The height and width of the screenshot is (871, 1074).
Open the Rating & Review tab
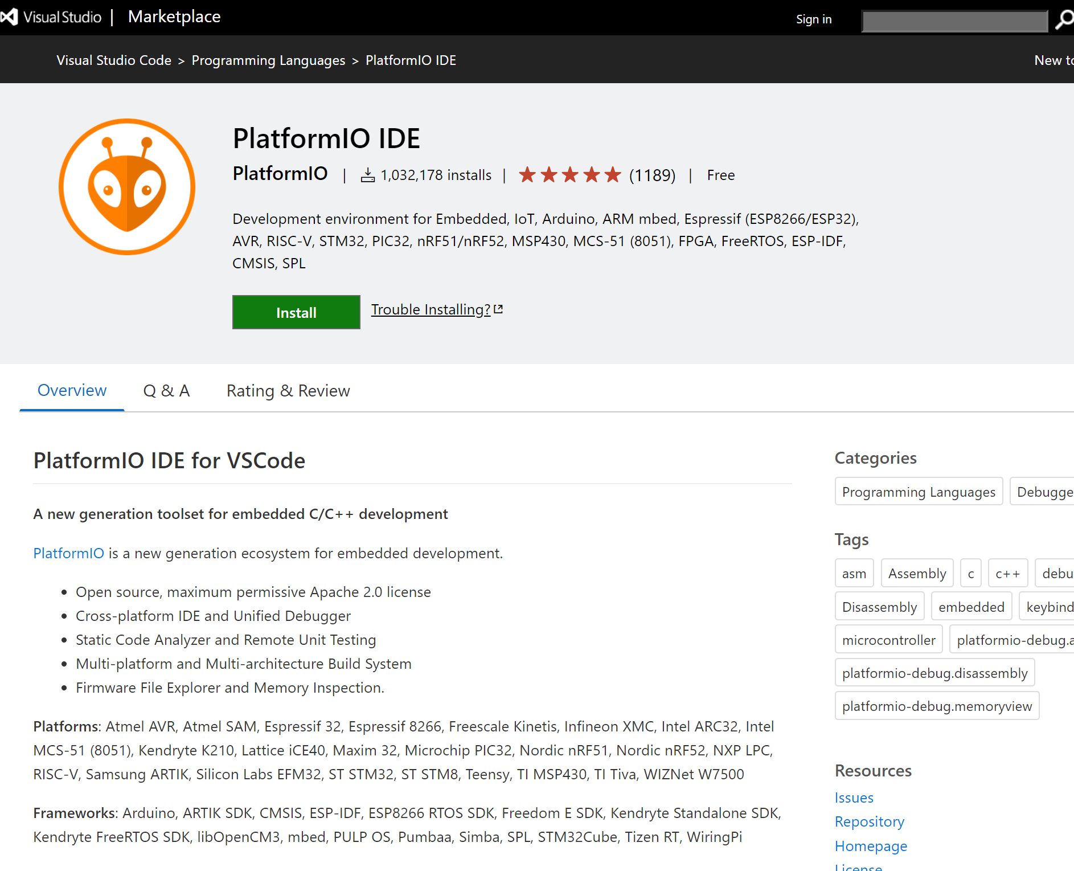pyautogui.click(x=288, y=390)
